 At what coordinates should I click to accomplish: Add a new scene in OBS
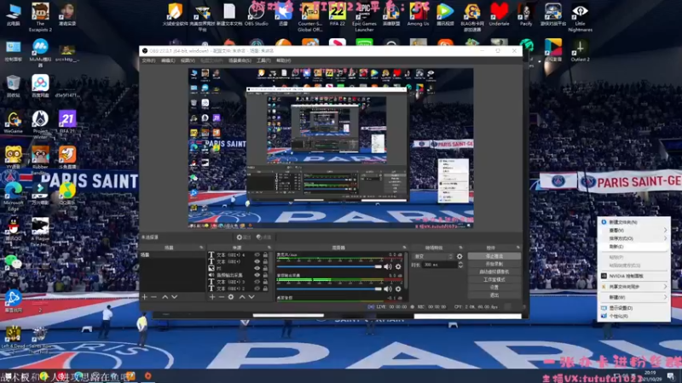145,297
